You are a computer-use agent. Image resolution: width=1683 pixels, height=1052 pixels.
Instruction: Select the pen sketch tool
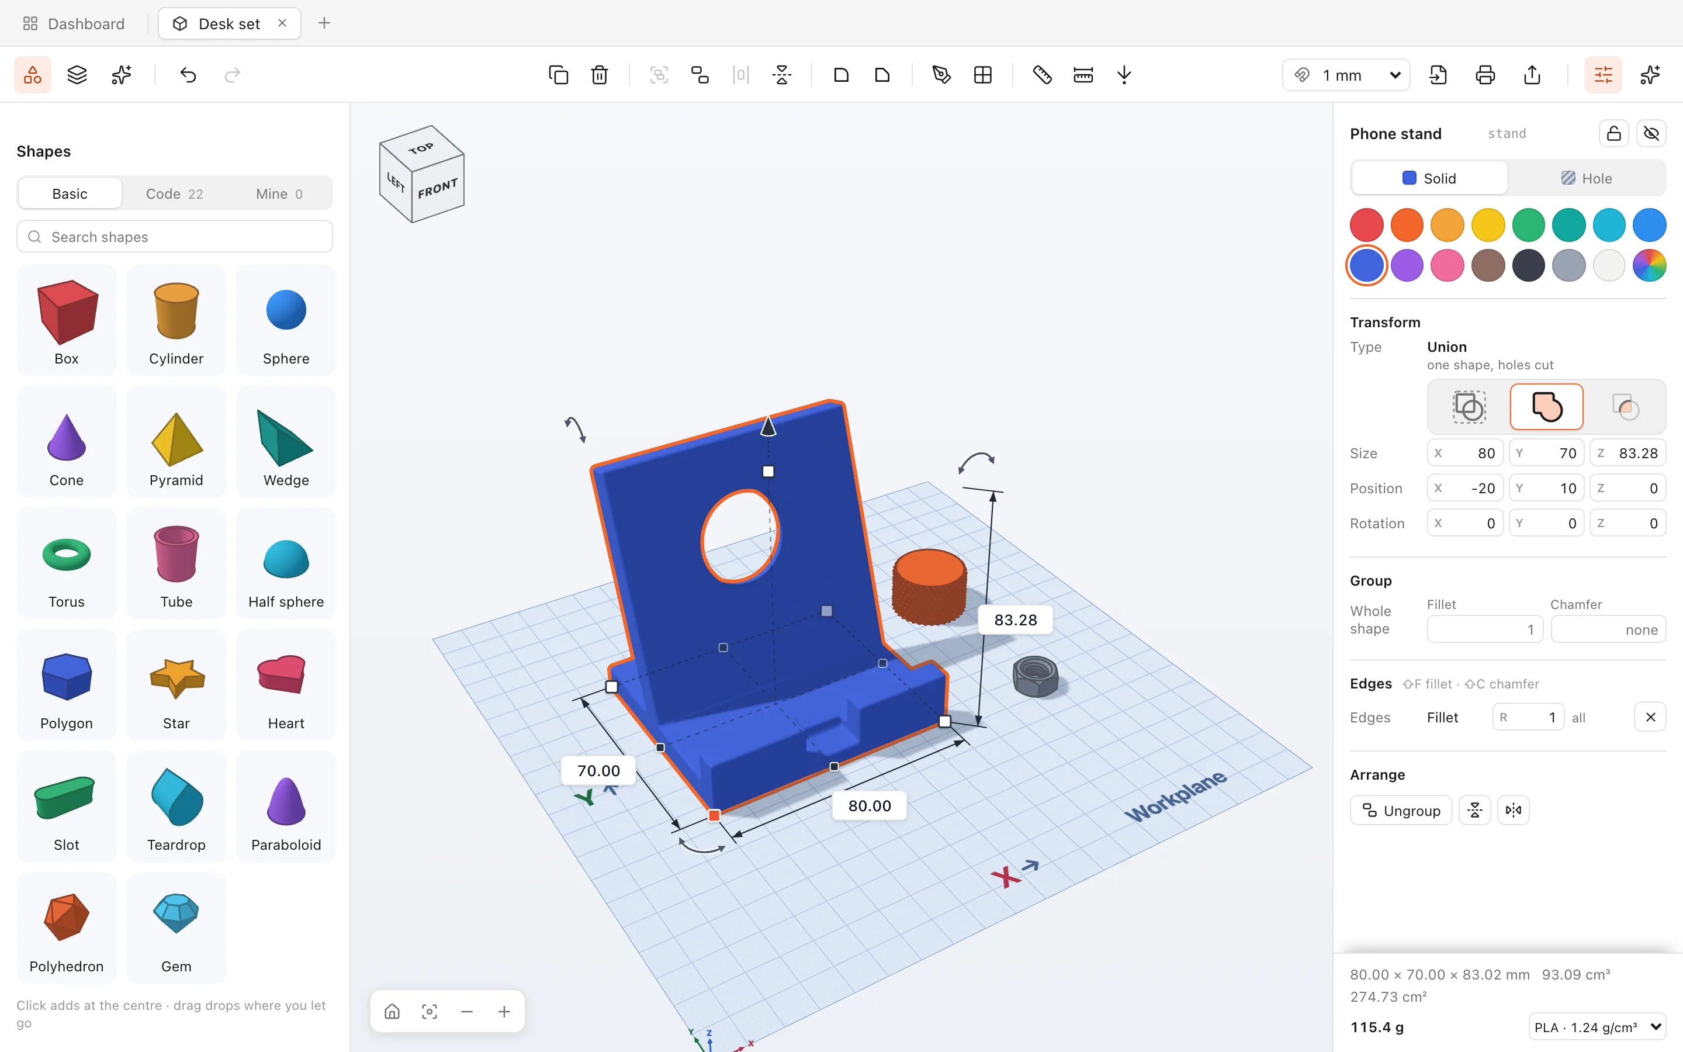941,74
